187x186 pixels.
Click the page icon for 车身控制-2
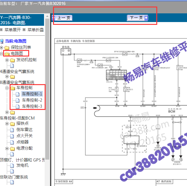coord(18,100)
